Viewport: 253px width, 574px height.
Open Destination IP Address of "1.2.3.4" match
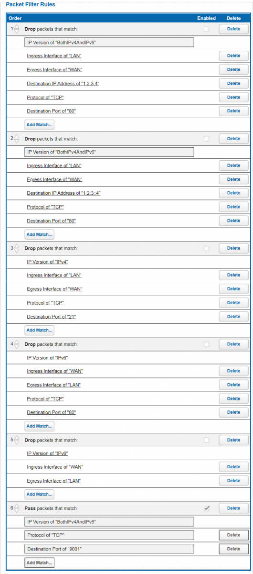(63, 83)
